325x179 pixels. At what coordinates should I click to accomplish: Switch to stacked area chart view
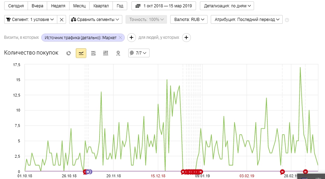click(93, 53)
